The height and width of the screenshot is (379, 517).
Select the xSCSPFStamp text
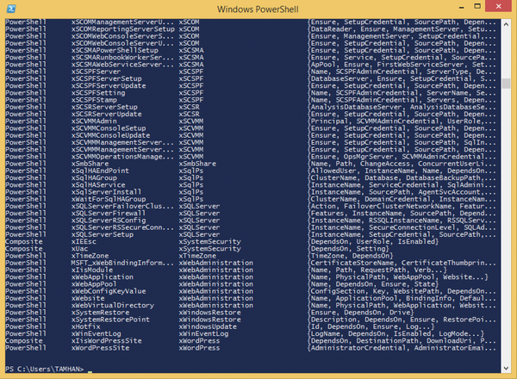pos(94,100)
